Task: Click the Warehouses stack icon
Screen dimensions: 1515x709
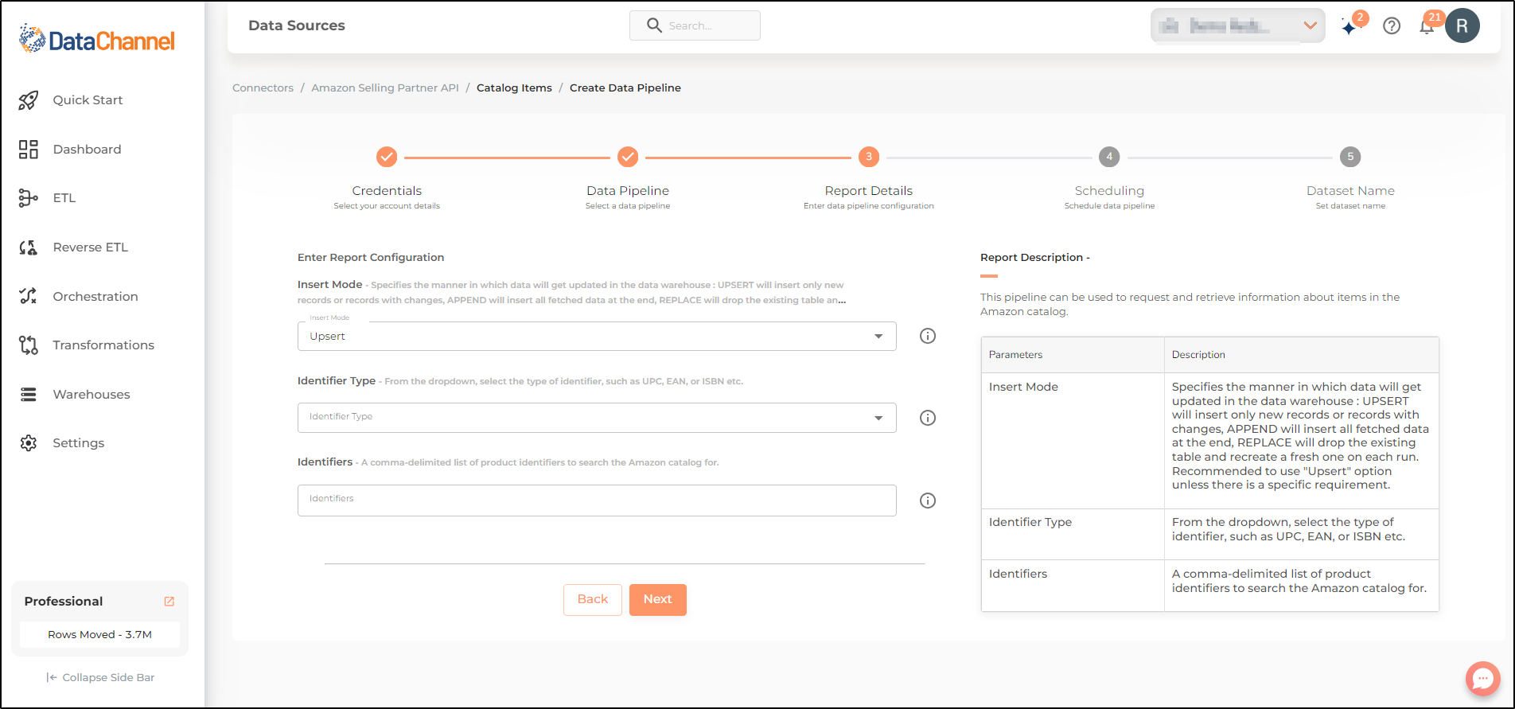Action: [x=29, y=395]
